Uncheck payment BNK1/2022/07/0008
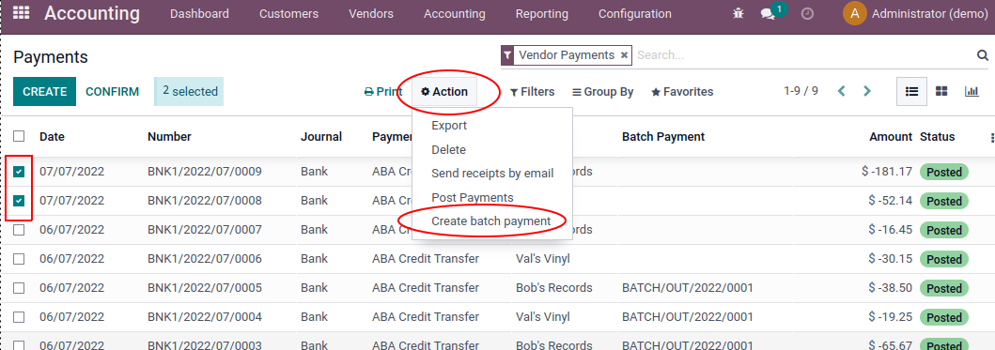 pos(19,201)
